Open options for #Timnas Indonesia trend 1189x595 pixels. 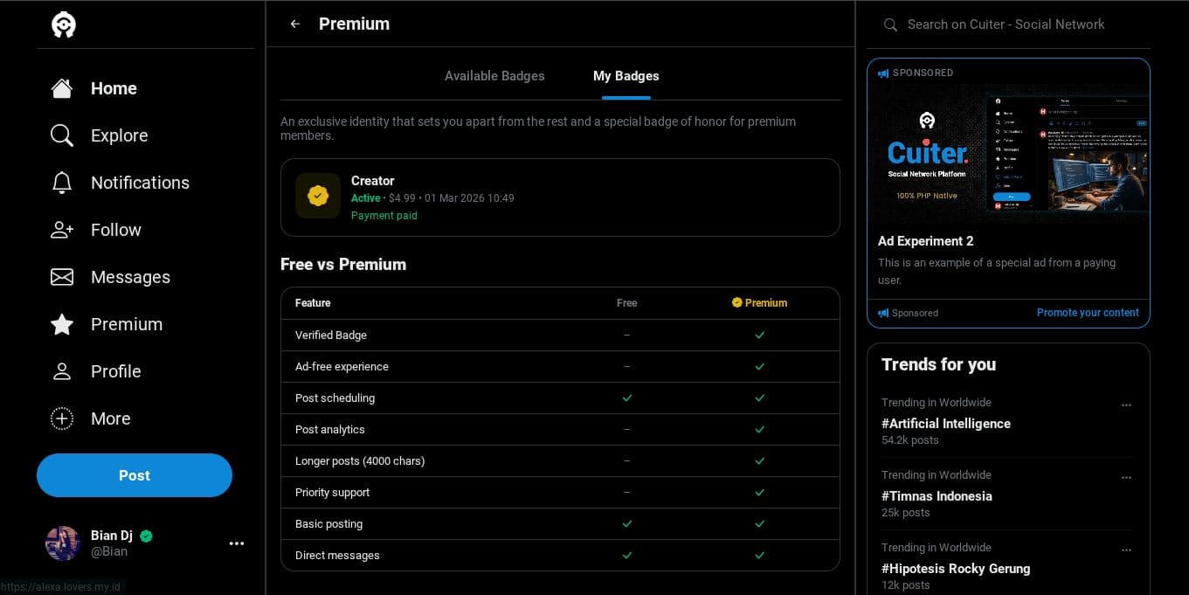(x=1126, y=478)
